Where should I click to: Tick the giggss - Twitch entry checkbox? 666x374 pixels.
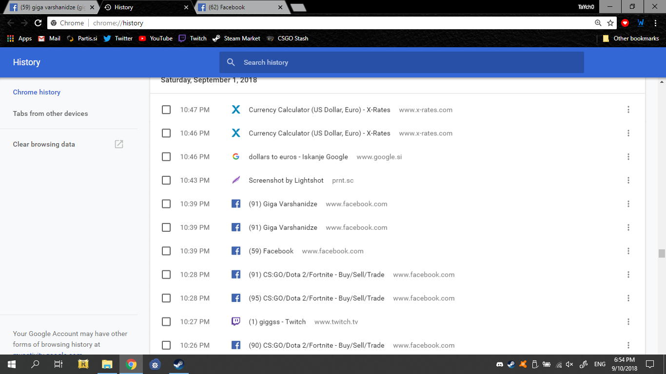[166, 322]
